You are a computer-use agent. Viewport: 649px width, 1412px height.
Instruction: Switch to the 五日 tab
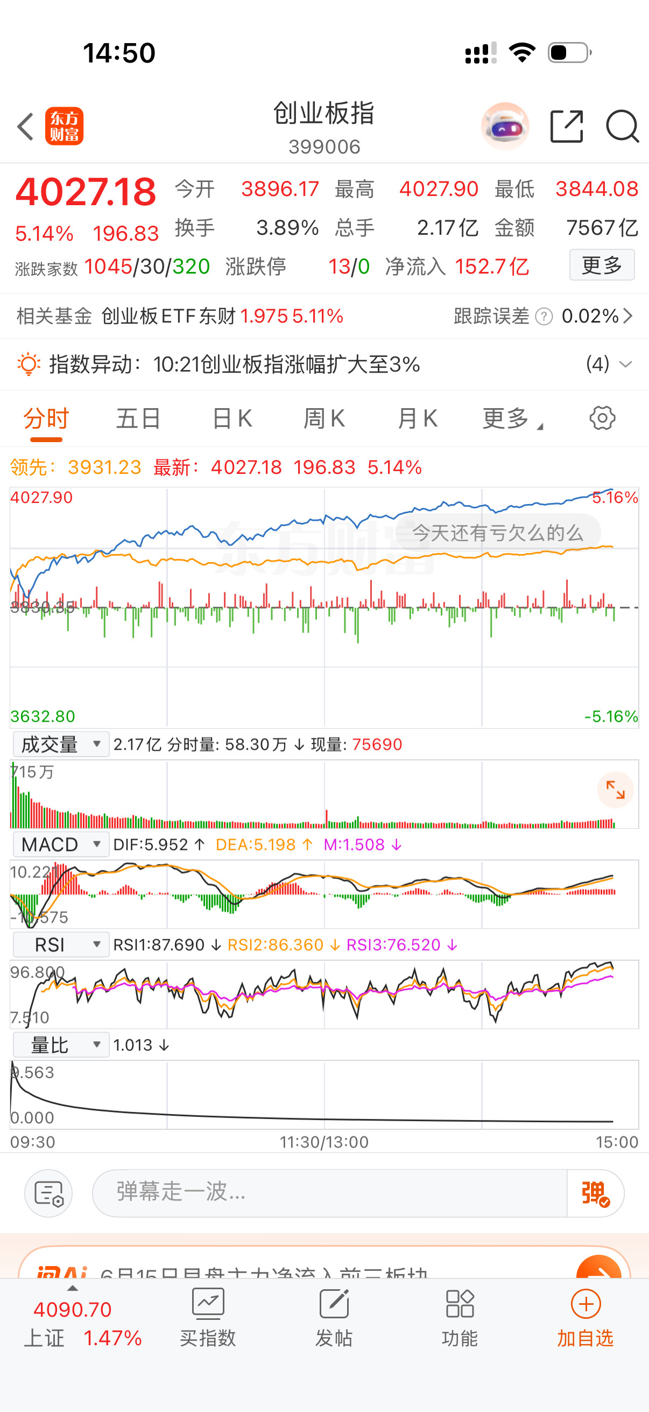click(138, 419)
